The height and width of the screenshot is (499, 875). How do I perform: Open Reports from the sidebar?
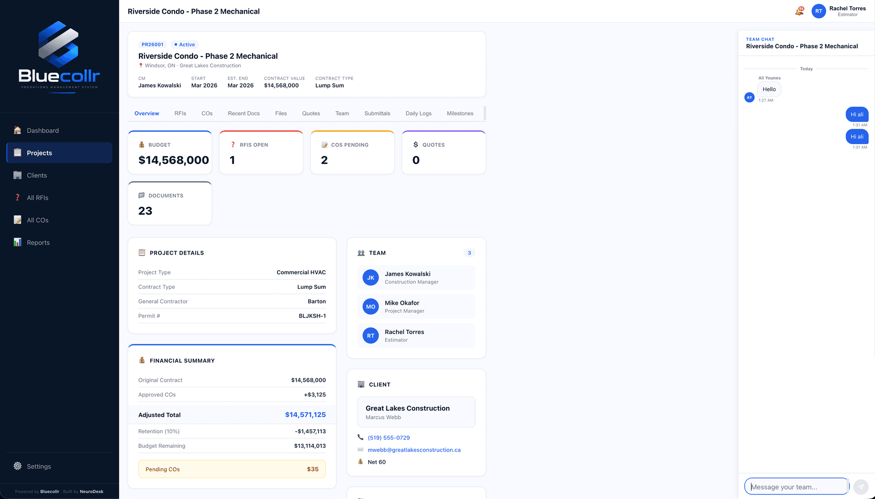pyautogui.click(x=38, y=242)
